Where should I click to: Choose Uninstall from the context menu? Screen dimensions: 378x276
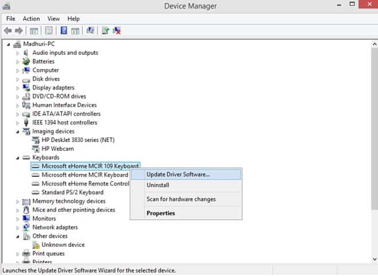click(186, 185)
